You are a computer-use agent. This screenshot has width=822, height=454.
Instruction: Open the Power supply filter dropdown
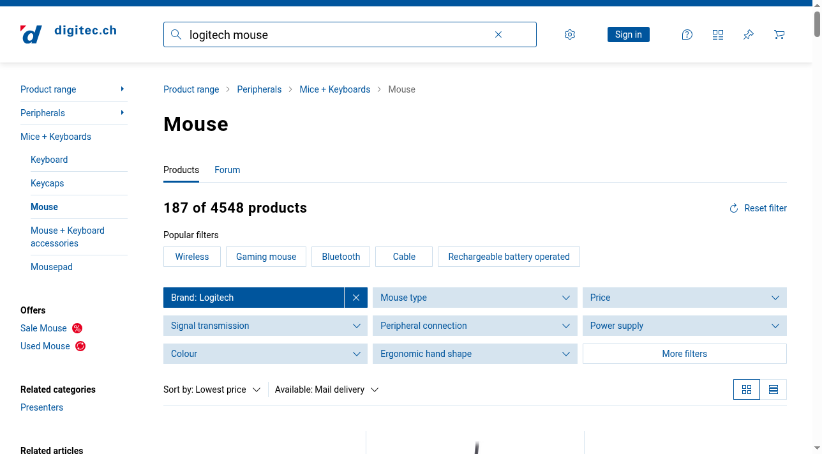[x=685, y=326]
